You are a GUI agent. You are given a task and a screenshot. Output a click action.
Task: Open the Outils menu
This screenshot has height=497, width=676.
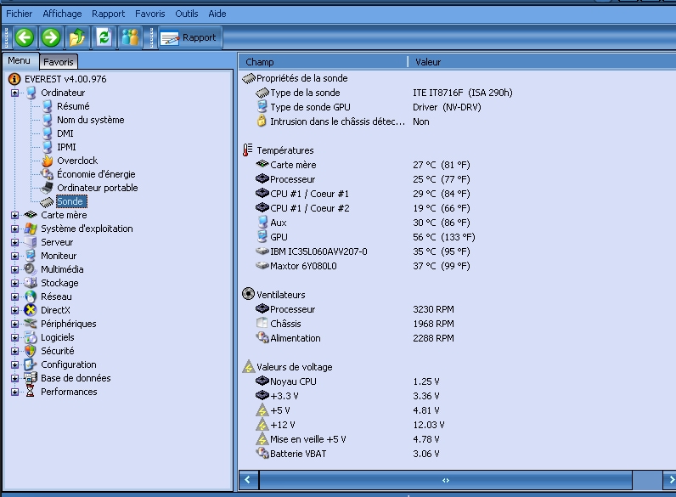pos(187,14)
